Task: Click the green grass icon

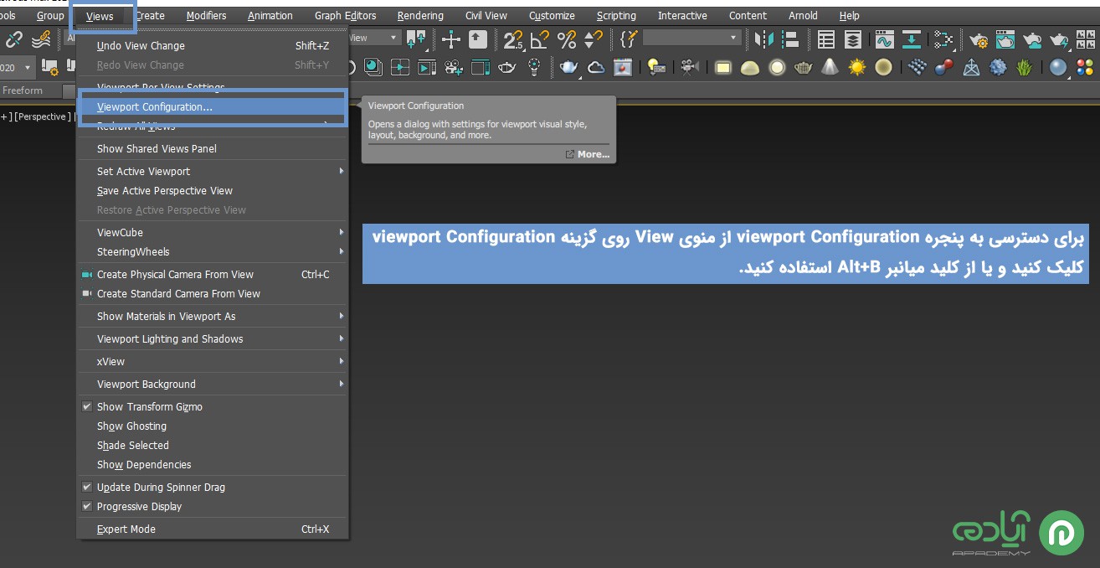Action: tap(1024, 67)
